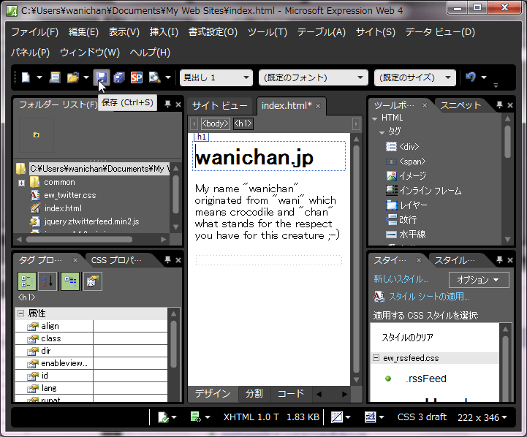Open the ヘルプ(H) menu
Image resolution: width=527 pixels, height=437 pixels.
click(150, 53)
